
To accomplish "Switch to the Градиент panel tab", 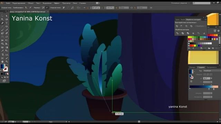I will pos(201,68).
